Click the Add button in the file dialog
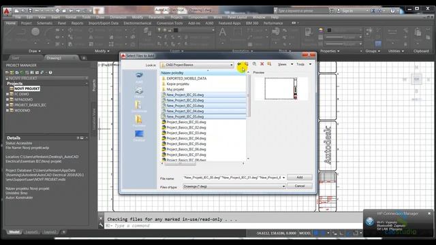436x245 pixels. point(300,177)
